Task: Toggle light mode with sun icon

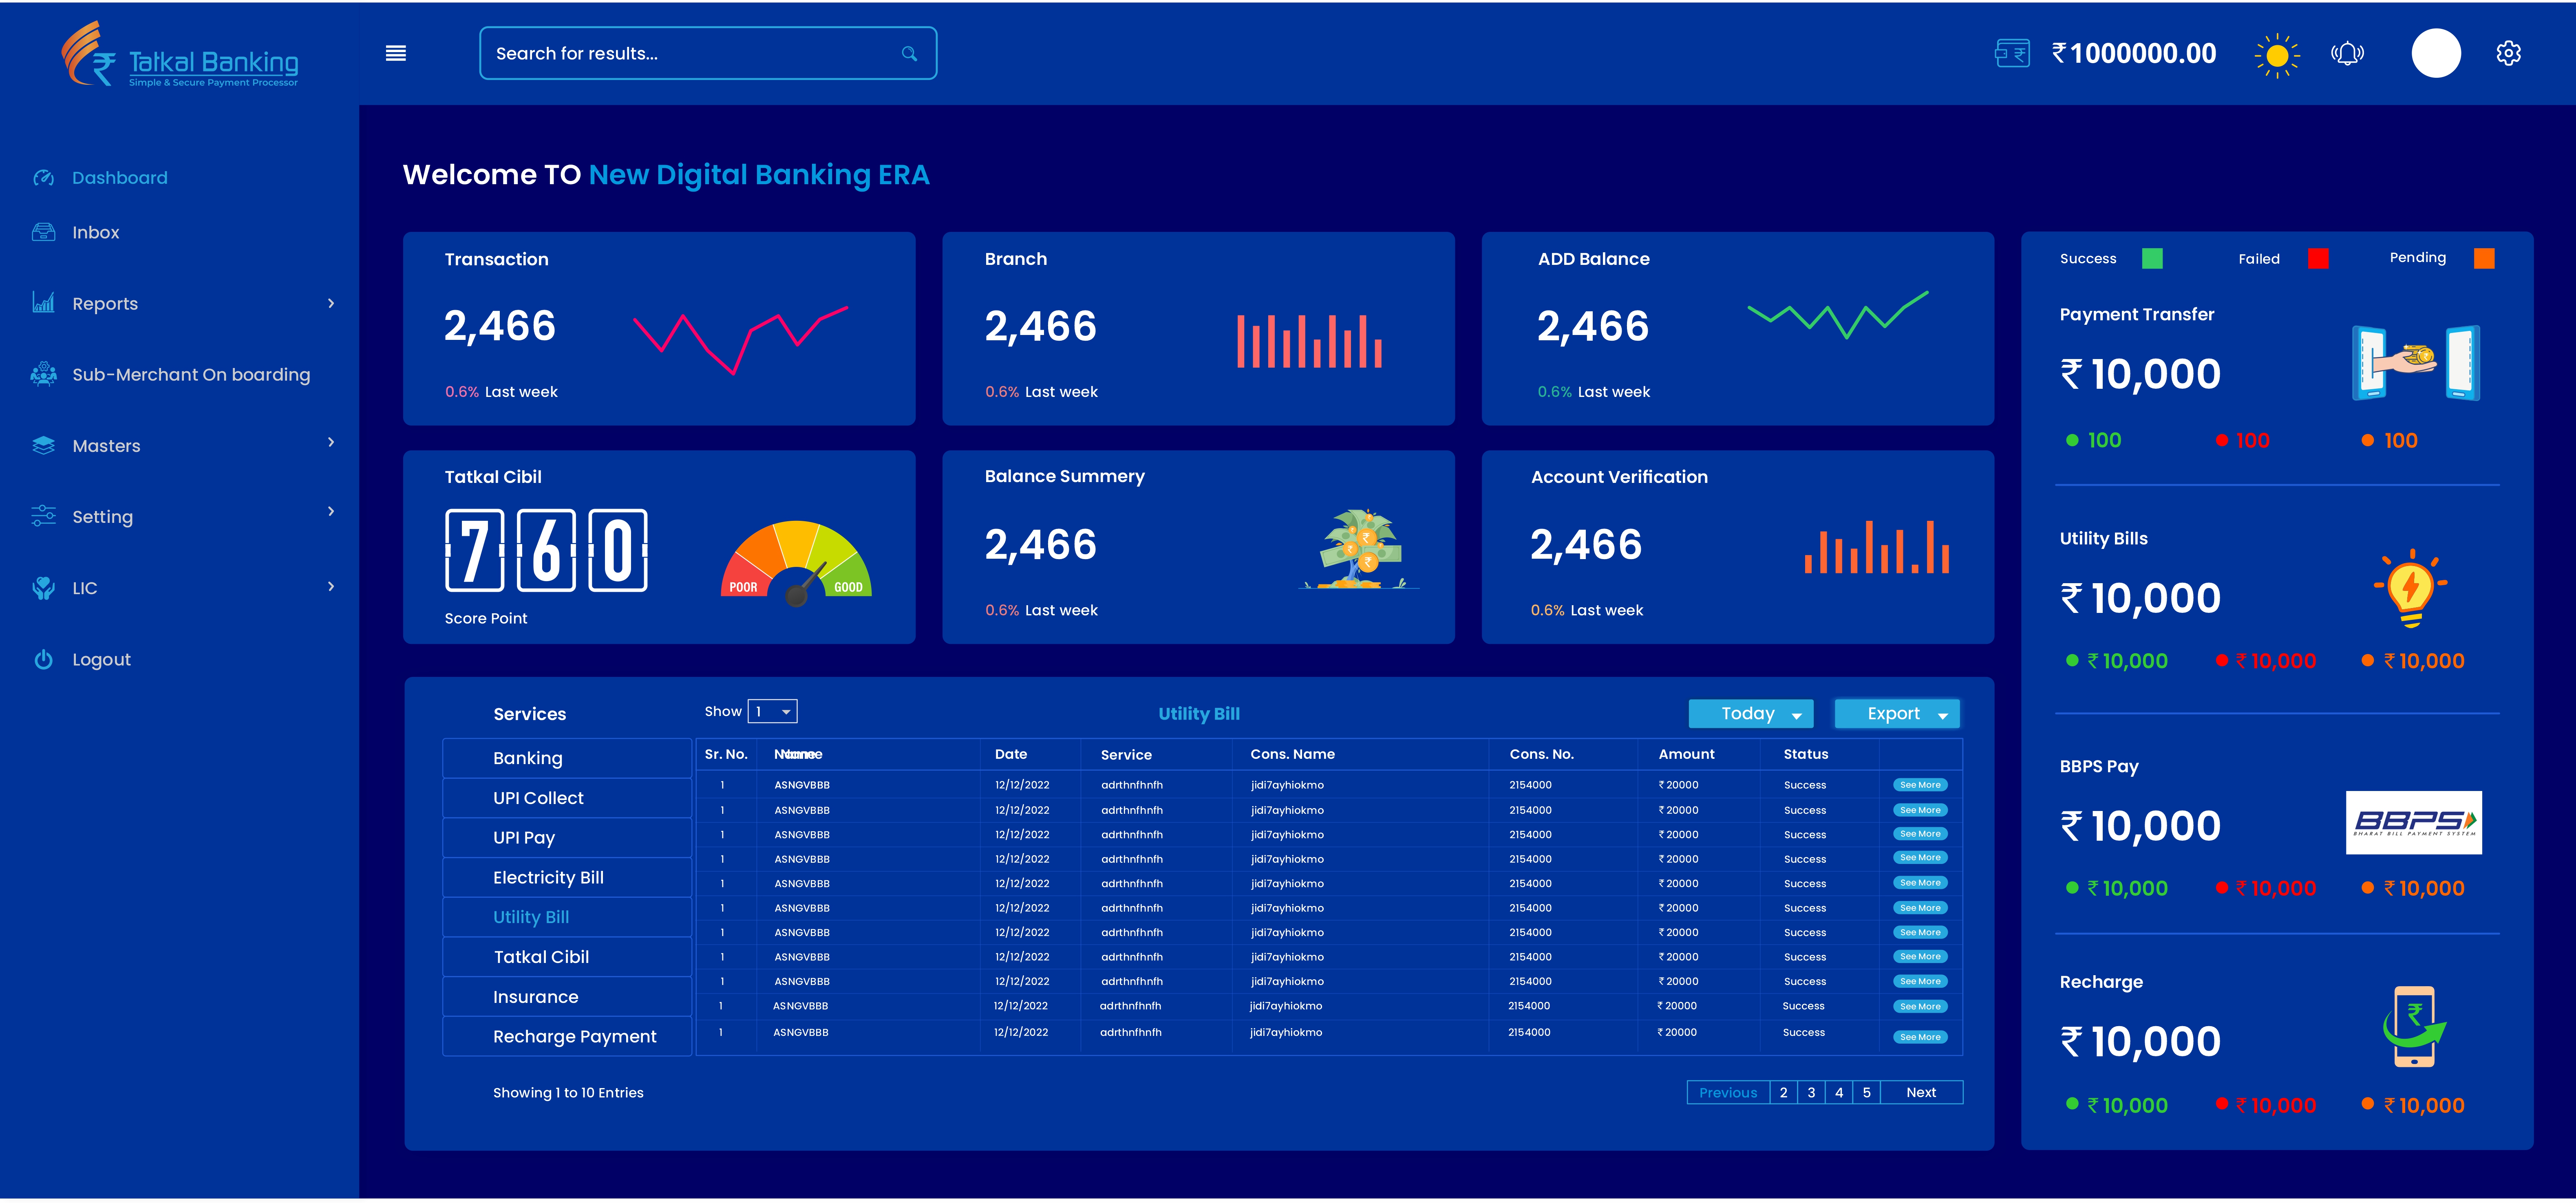Action: point(2277,55)
